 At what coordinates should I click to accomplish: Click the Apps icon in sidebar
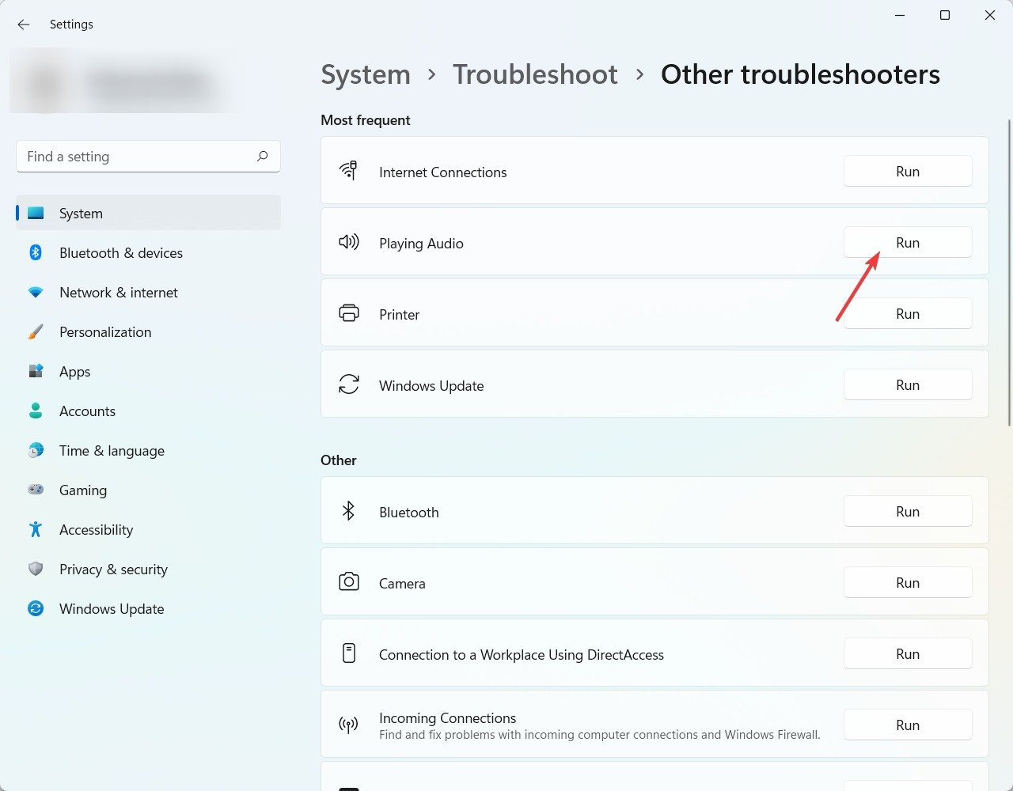point(36,371)
